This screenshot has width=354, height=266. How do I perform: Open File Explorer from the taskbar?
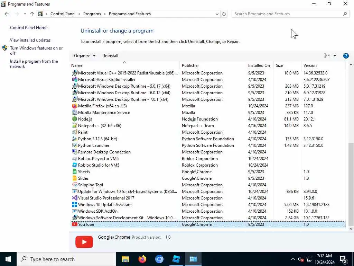(125, 259)
